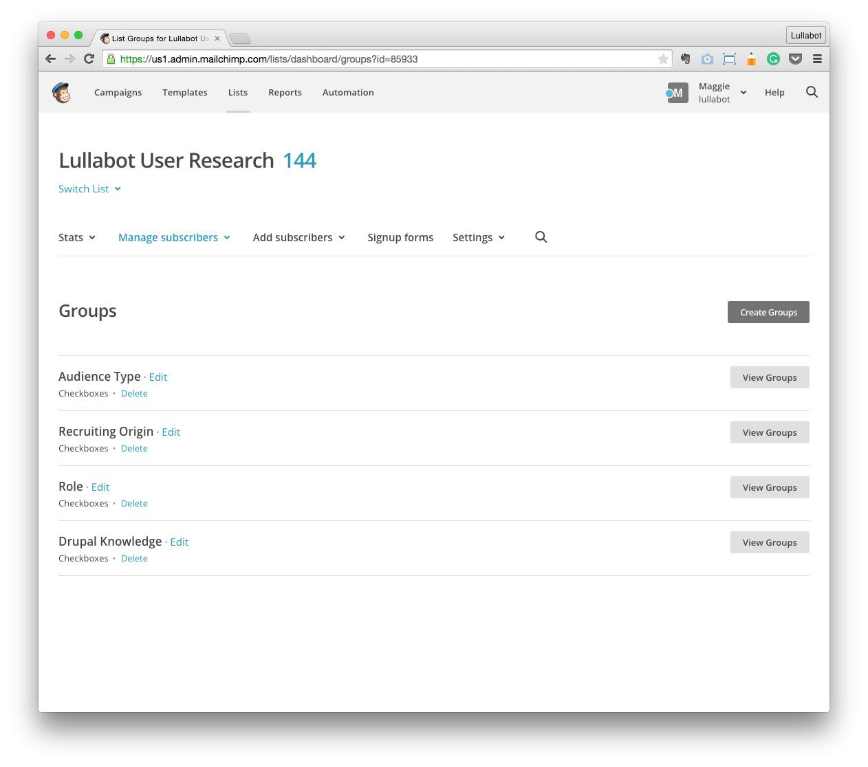The width and height of the screenshot is (868, 767).
Task: Open the top-right global search magnifier icon
Action: tap(812, 92)
